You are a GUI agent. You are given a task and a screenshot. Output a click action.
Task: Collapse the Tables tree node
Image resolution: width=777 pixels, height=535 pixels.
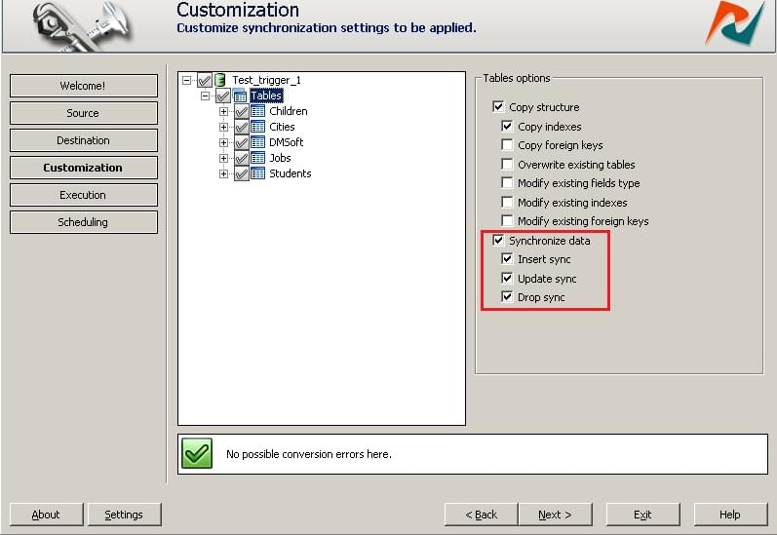pyautogui.click(x=205, y=96)
